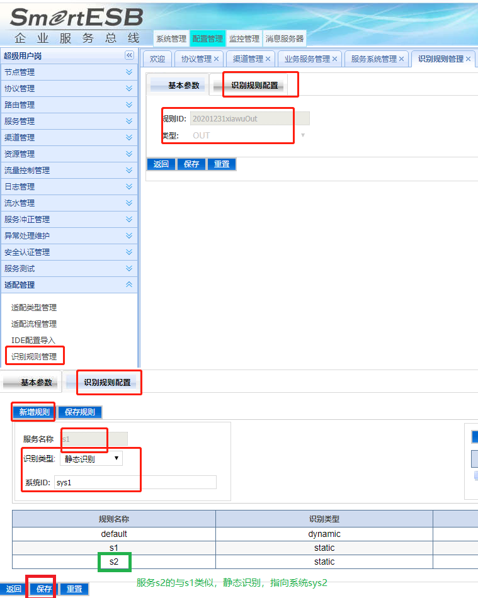The width and height of the screenshot is (478, 598).
Task: Click the 新增规则 button
Action: pos(35,412)
